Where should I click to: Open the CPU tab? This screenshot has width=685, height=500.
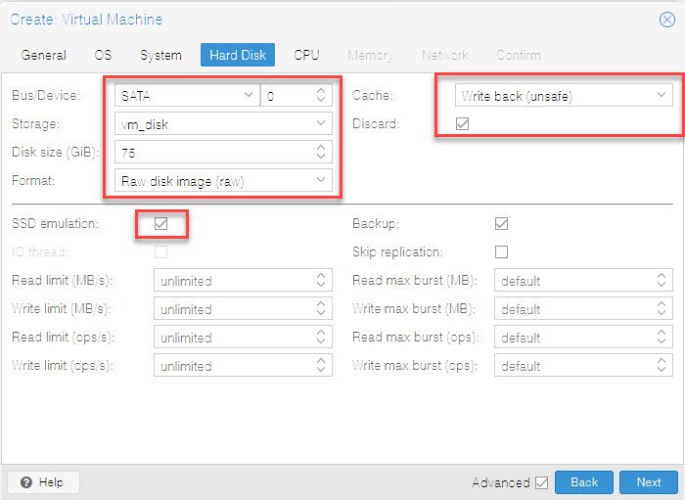coord(306,55)
